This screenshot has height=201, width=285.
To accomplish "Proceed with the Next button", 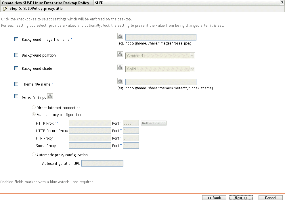I will [241, 198].
